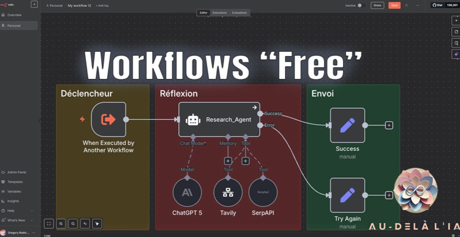460x237 pixels.
Task: Select the Research_Agent node
Action: tap(219, 119)
